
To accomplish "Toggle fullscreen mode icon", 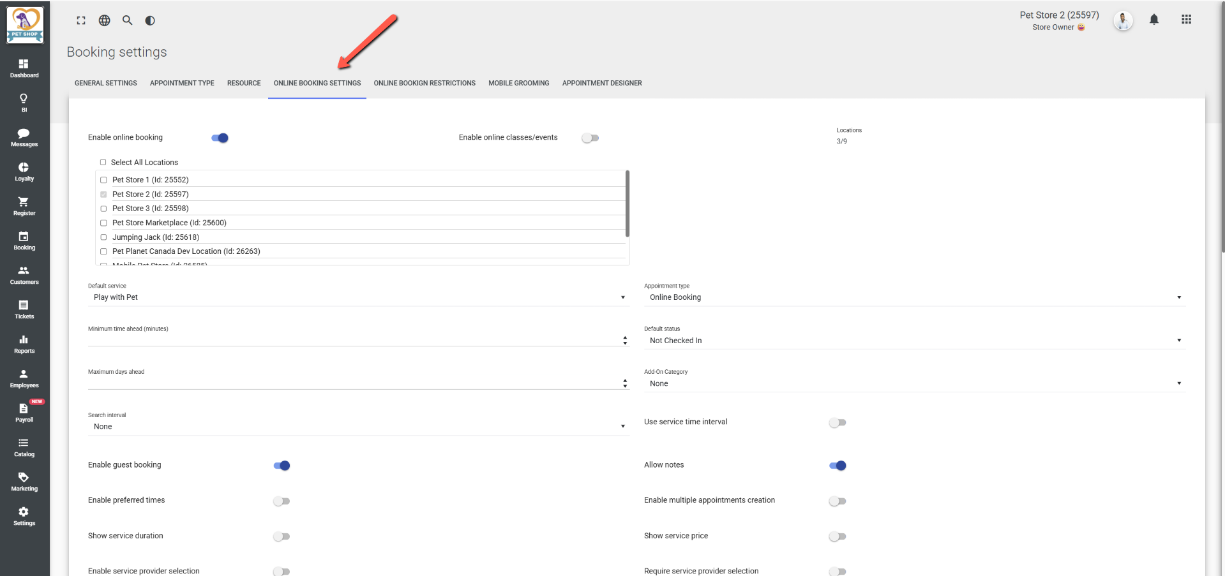I will pyautogui.click(x=81, y=20).
